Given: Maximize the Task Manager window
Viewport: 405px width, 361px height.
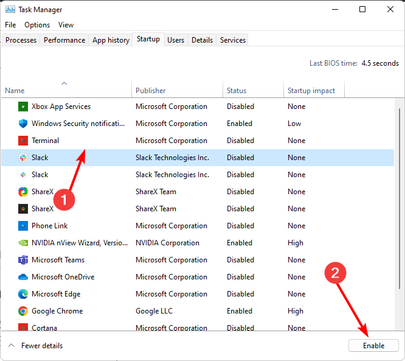Looking at the screenshot, I should coord(362,10).
